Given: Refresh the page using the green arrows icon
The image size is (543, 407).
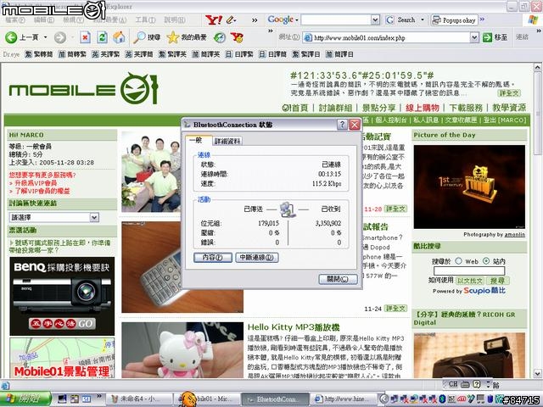Looking at the screenshot, I should [x=102, y=37].
